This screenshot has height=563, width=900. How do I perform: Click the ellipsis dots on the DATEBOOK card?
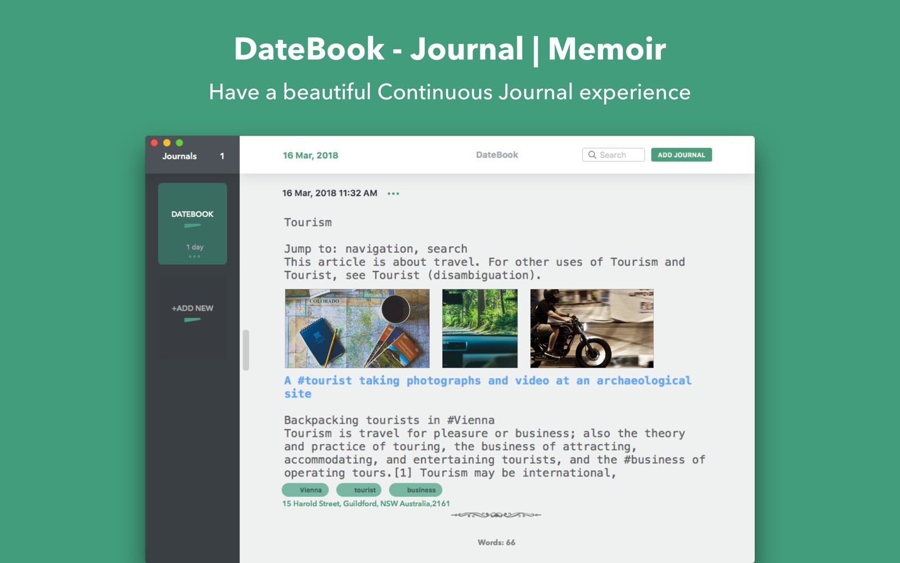click(193, 256)
